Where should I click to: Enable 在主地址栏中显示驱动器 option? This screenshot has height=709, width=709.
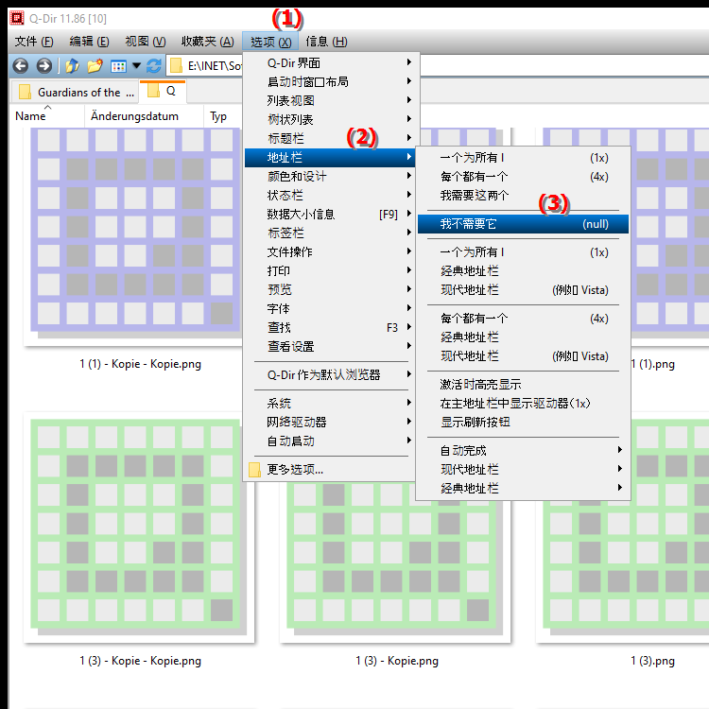(x=515, y=404)
